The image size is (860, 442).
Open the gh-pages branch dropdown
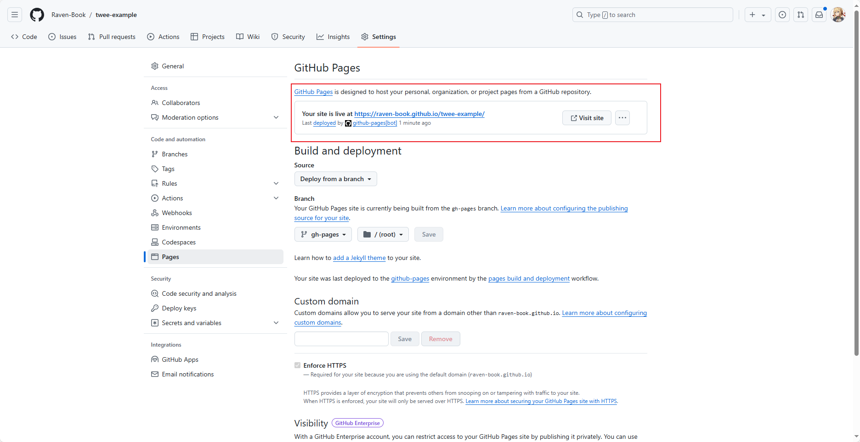(323, 234)
